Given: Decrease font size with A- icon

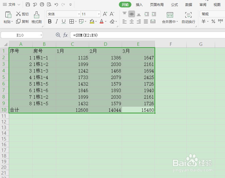Looking at the screenshot, I should 112,14.
